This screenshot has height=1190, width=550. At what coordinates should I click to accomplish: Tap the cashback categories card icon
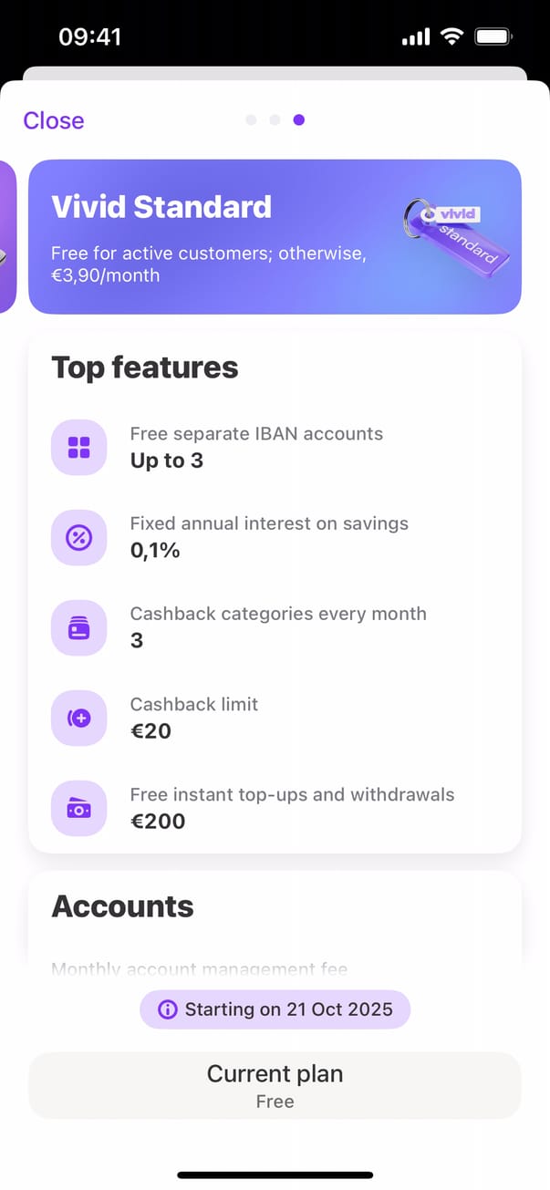pos(79,627)
